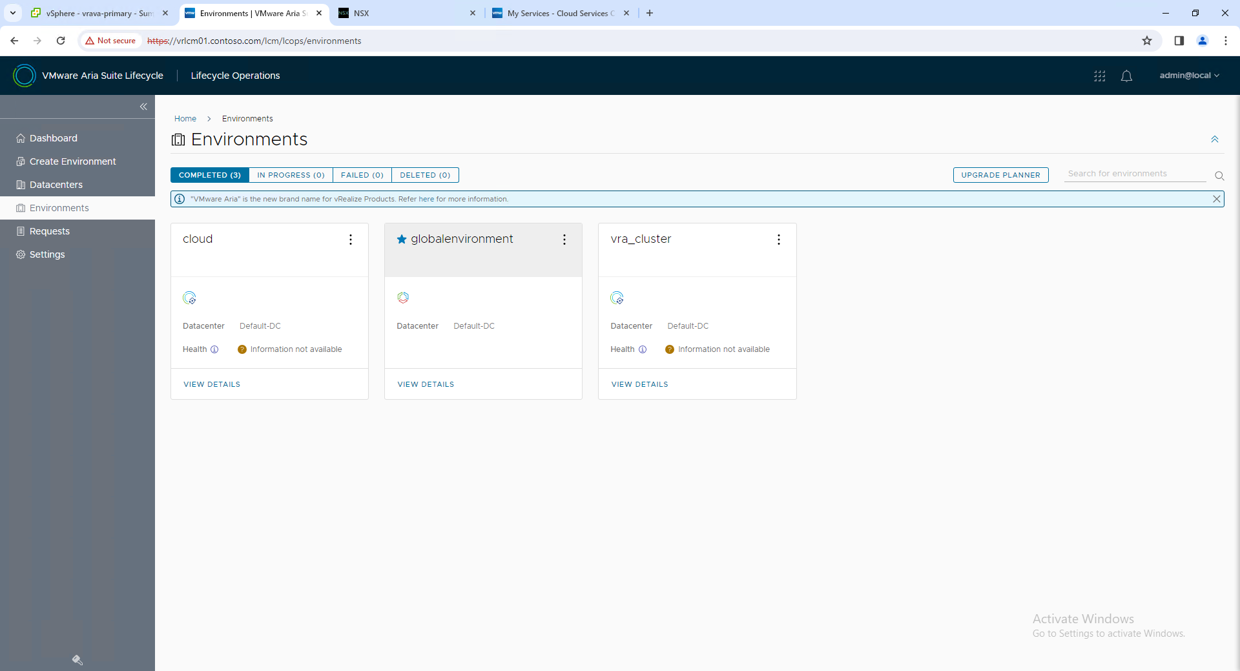
Task: Switch to the vSphere vrava-primary tab
Action: point(100,13)
